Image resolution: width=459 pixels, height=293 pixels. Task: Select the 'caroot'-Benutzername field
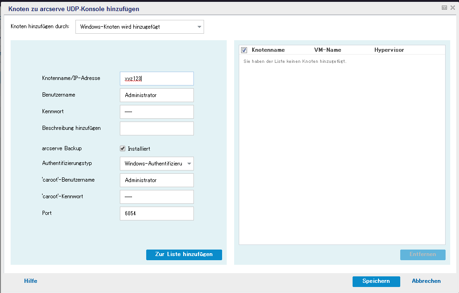156,180
